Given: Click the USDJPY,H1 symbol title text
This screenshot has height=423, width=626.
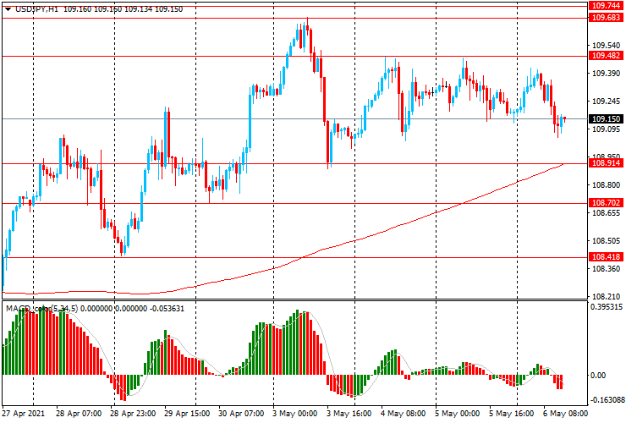Looking at the screenshot, I should 36,9.
